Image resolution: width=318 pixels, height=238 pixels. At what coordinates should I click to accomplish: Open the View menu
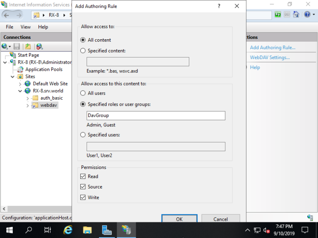pyautogui.click(x=26, y=27)
